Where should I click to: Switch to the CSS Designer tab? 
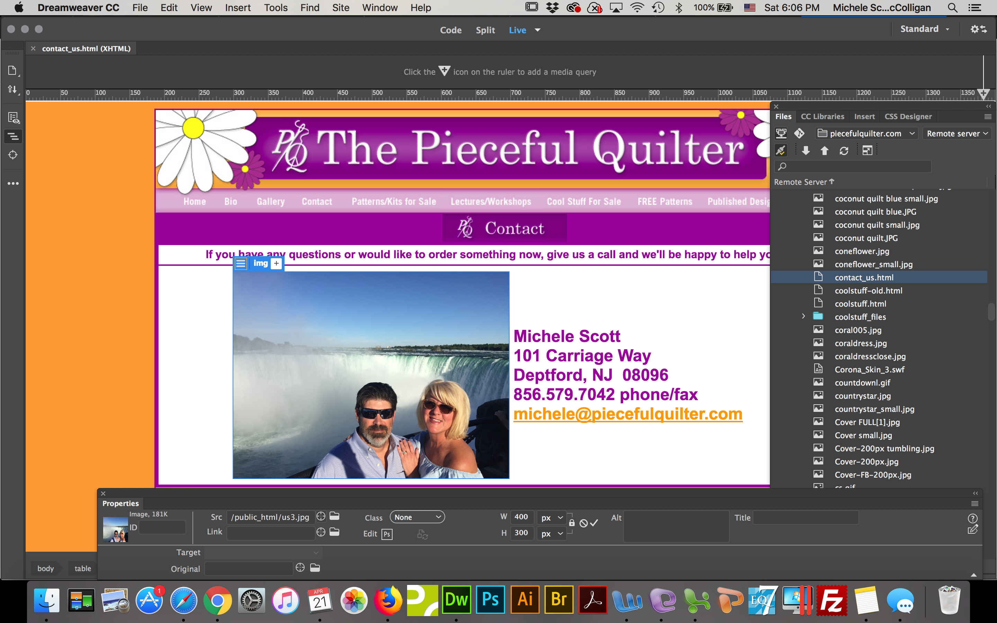(x=908, y=117)
